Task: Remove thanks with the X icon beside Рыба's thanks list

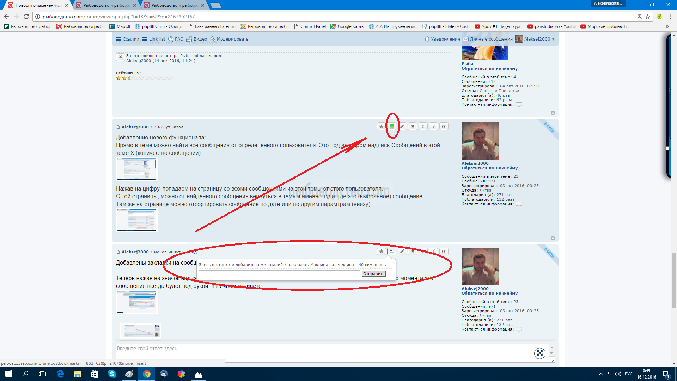Action: (x=120, y=57)
